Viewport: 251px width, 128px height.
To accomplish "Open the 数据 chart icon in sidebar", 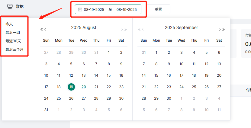I will (10, 6).
